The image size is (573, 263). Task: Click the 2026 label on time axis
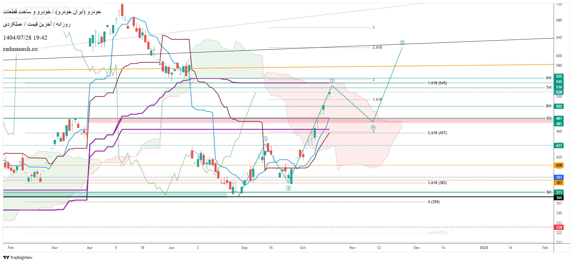(x=484, y=248)
